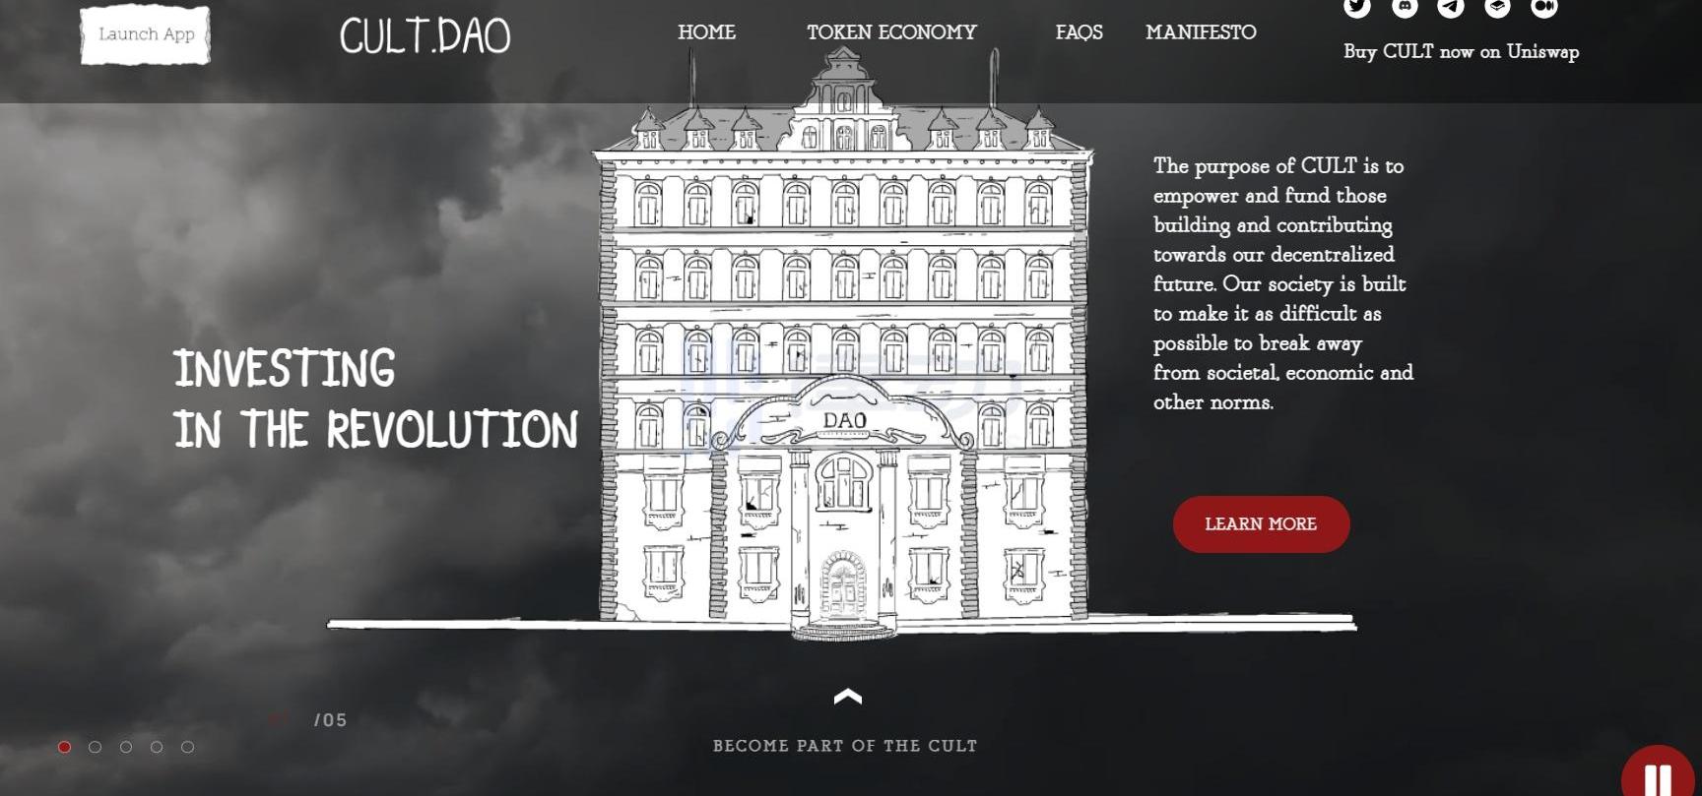Open the MANIFESTO menu item
This screenshot has width=1702, height=796.
pos(1201,32)
